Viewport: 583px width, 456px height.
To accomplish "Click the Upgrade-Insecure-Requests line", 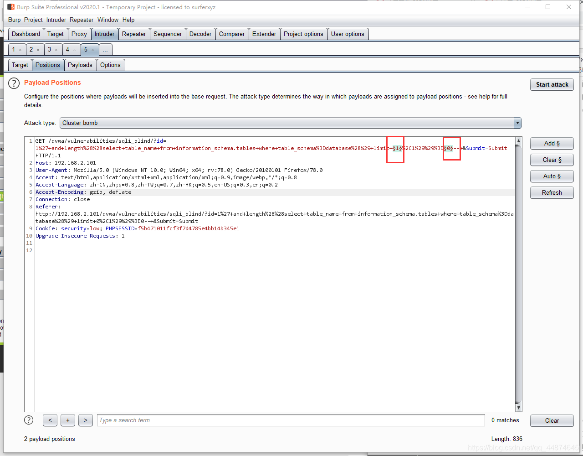I will pos(80,236).
